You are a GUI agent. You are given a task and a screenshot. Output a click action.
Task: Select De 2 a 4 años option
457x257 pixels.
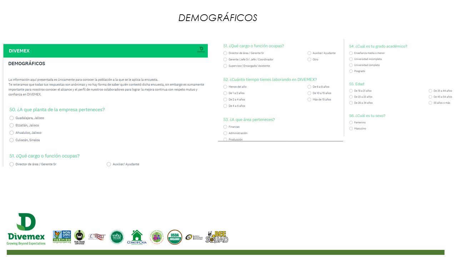point(225,100)
